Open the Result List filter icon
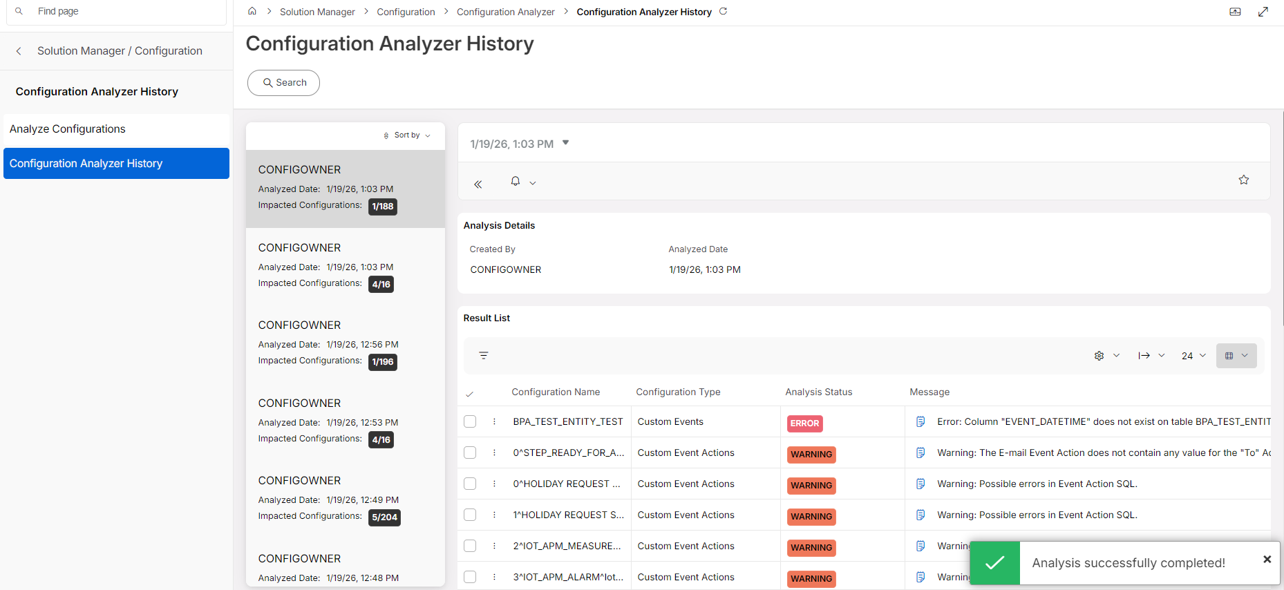 point(484,355)
